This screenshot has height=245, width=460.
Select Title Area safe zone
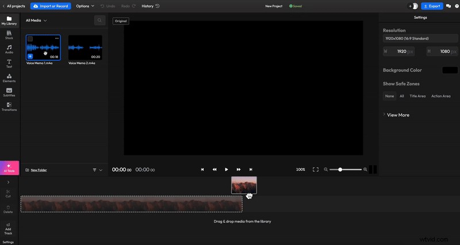[417, 96]
